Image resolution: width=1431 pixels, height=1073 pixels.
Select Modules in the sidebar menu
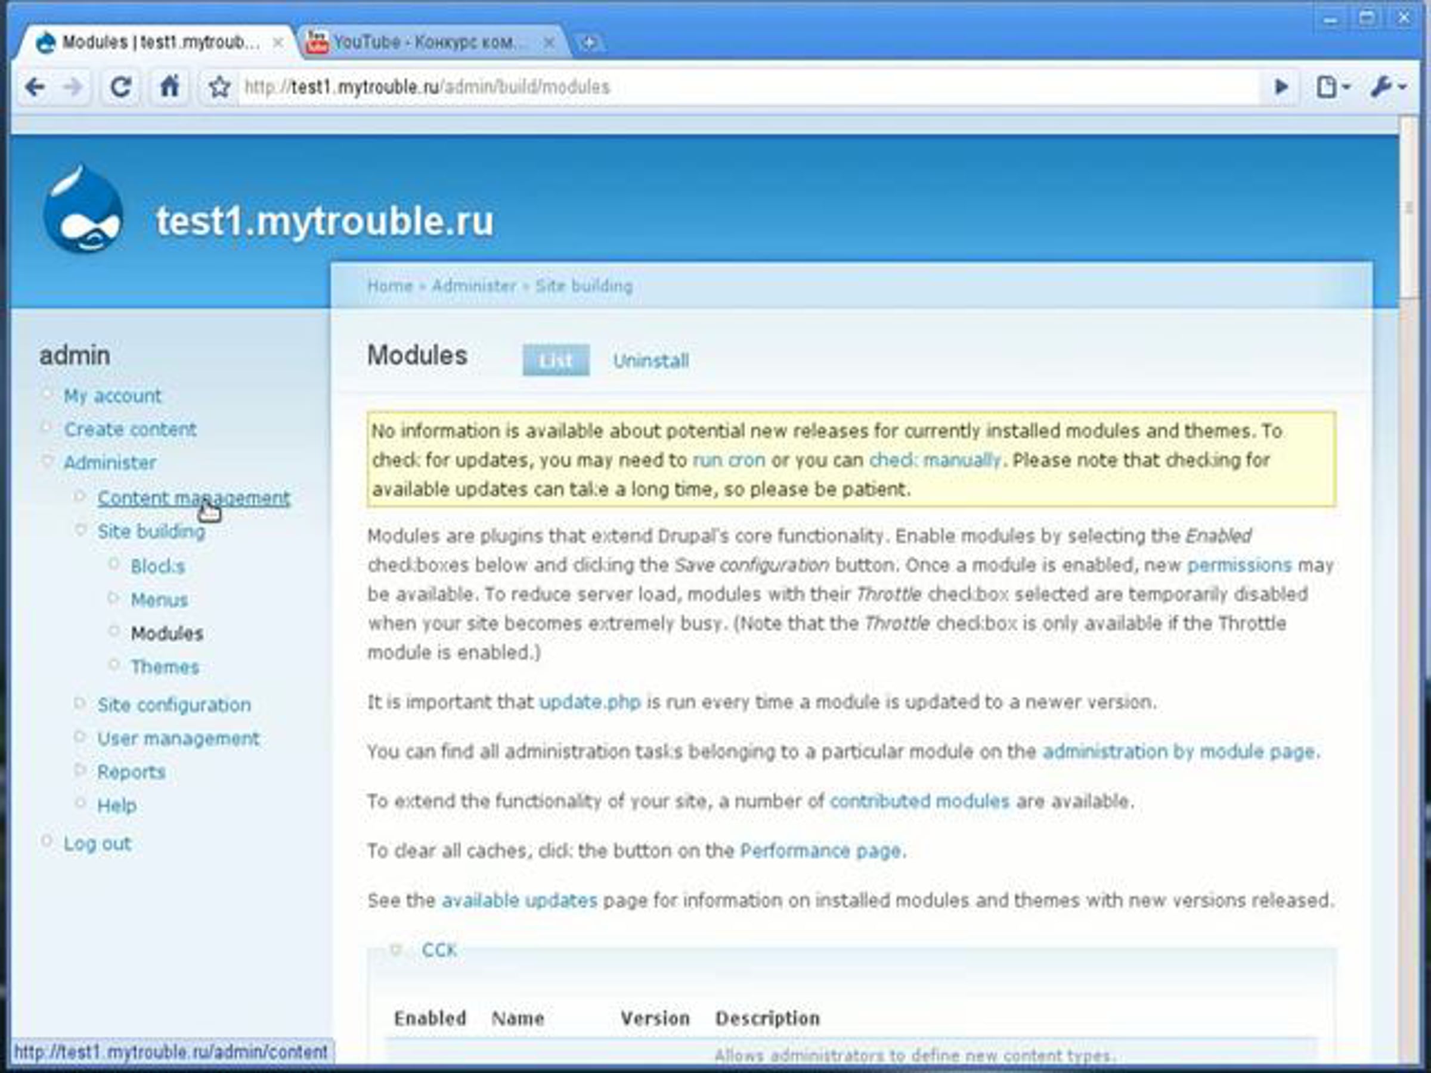[x=167, y=634]
